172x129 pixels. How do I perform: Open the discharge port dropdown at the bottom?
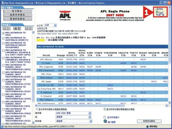(74, 121)
